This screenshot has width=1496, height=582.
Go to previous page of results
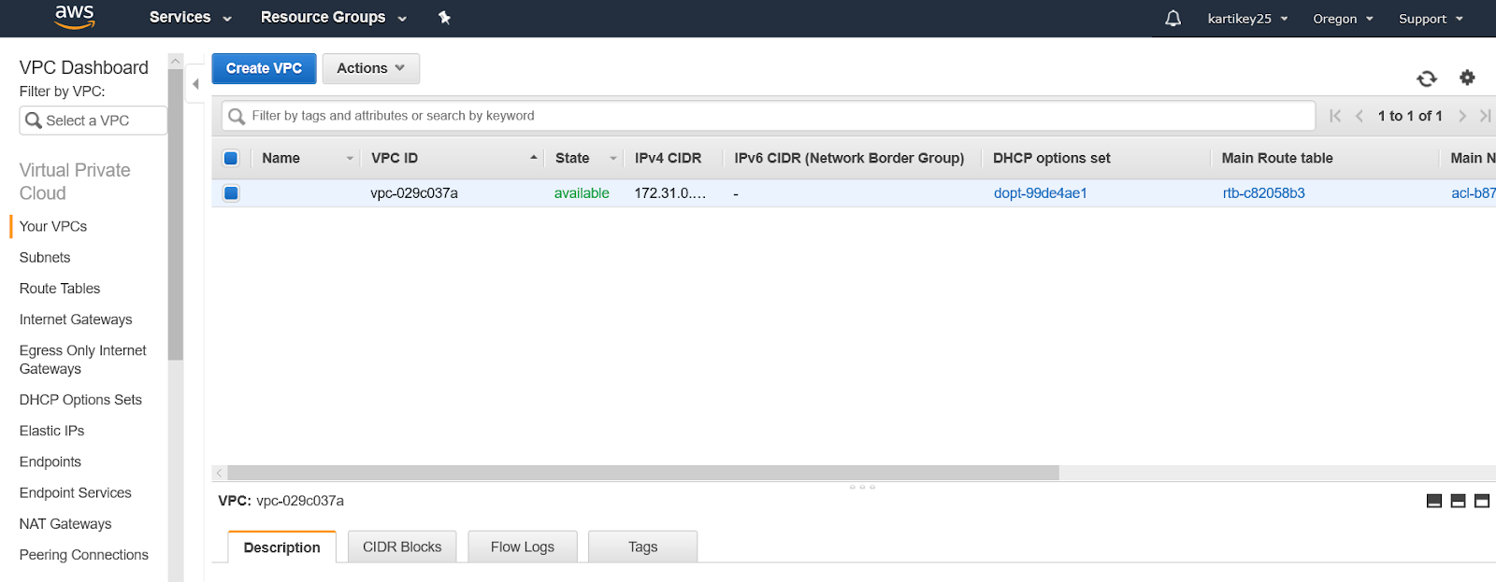coord(1359,116)
